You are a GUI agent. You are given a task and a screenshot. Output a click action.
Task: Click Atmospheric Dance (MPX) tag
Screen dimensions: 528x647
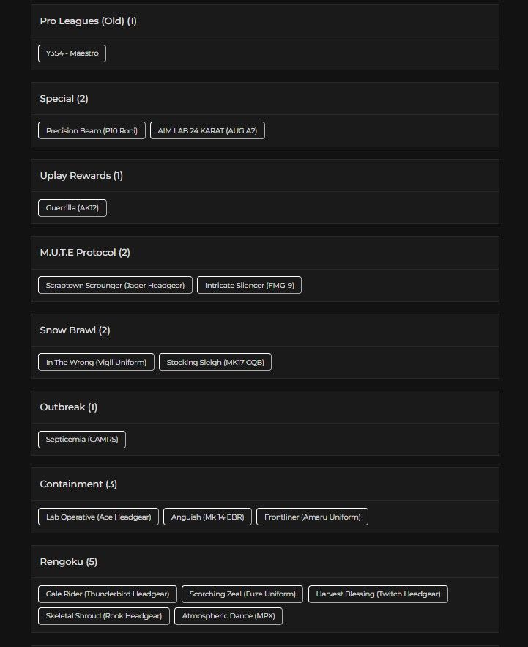point(228,615)
